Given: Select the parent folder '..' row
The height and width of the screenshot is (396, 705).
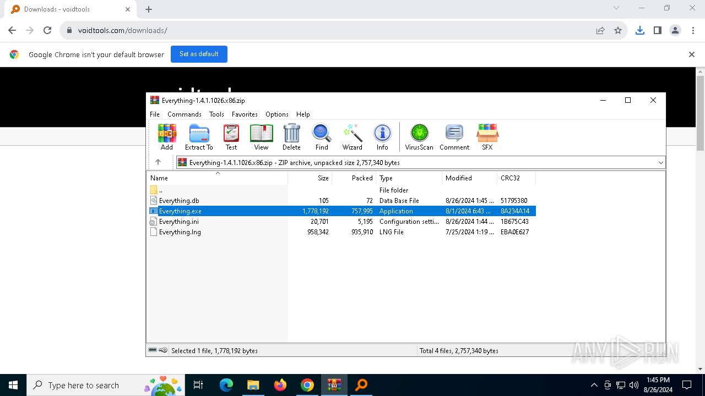Looking at the screenshot, I should tap(341, 190).
